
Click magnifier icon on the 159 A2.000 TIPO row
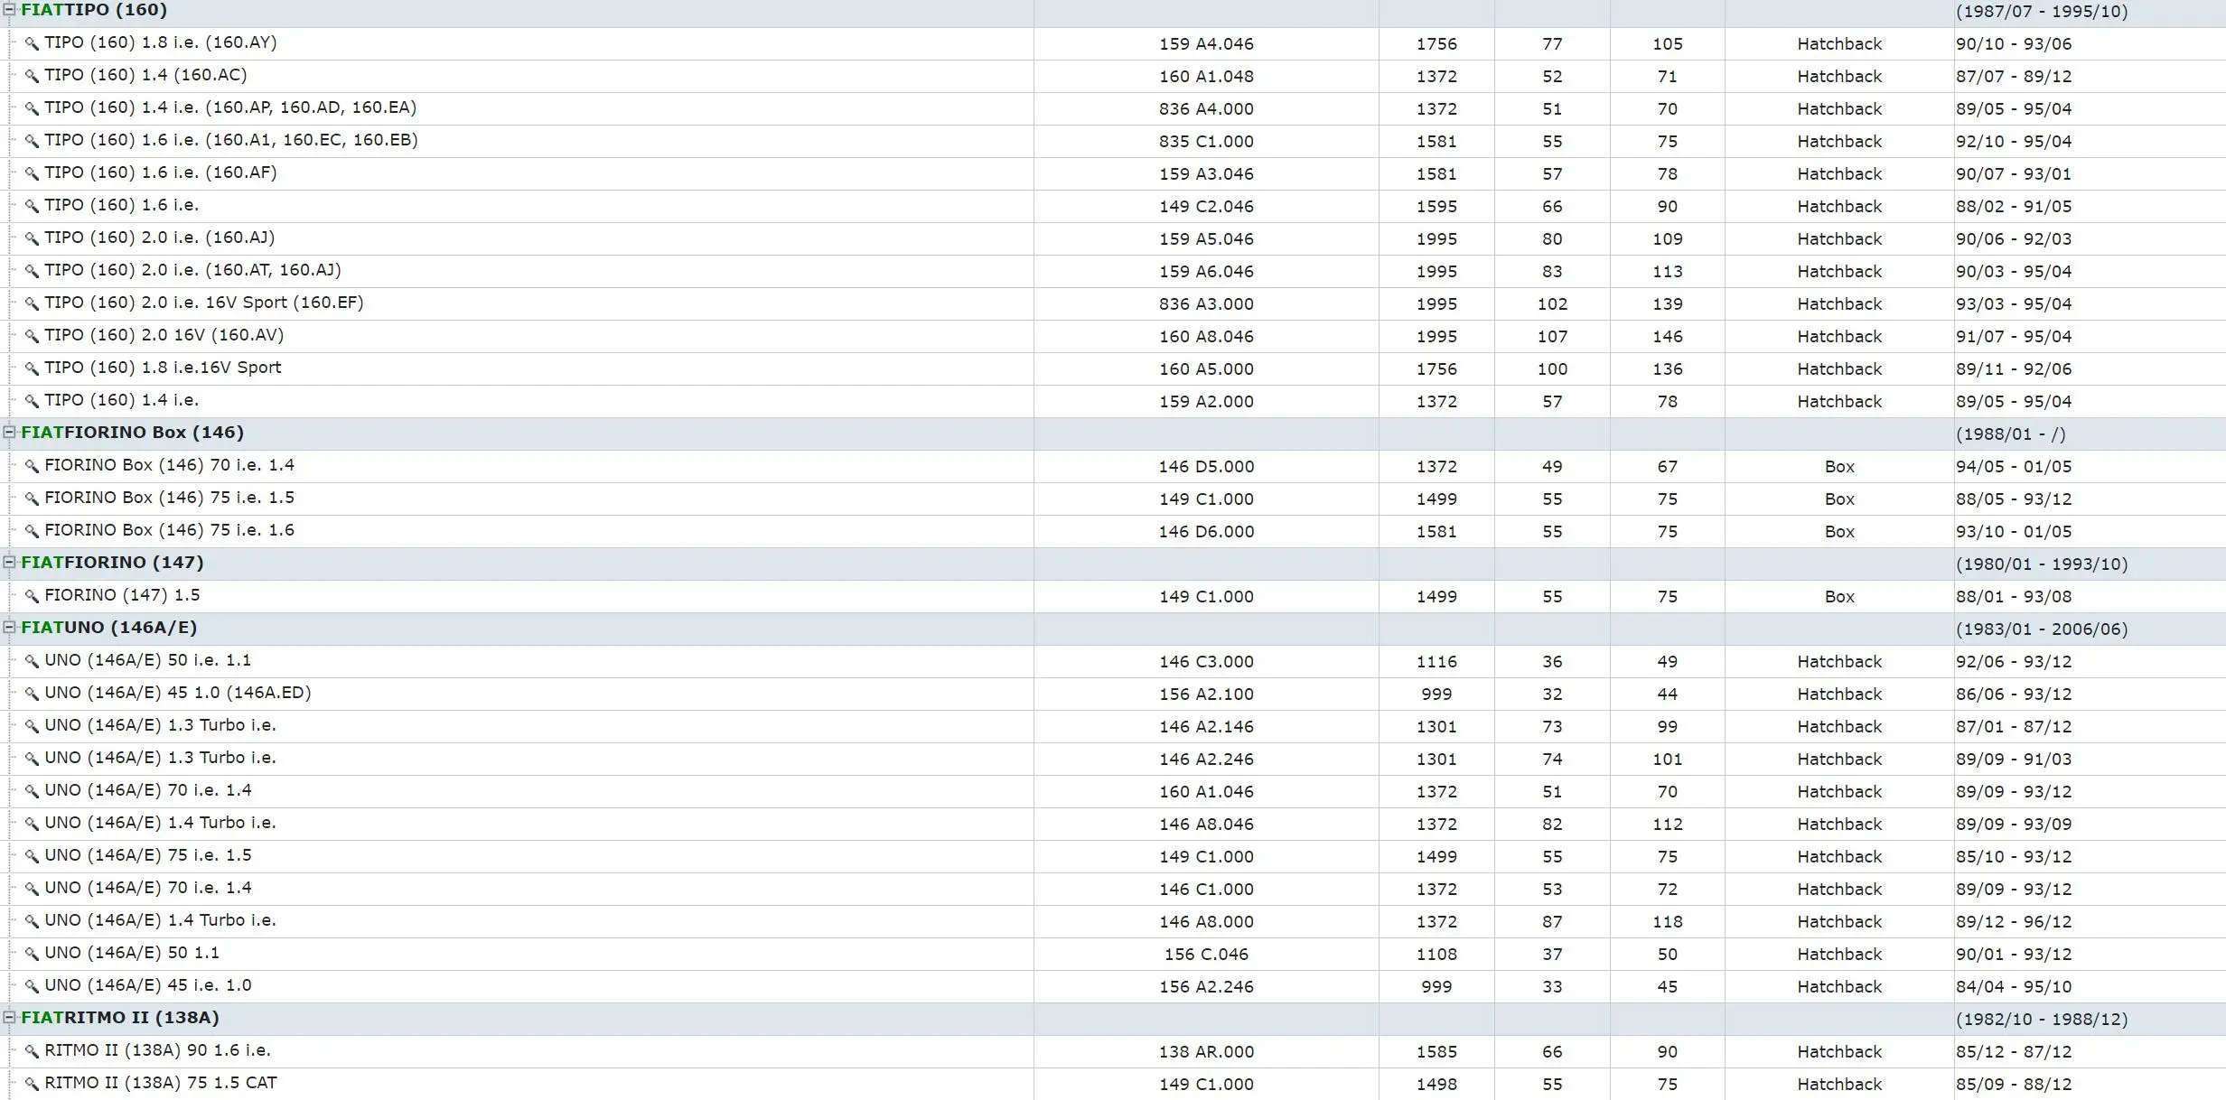click(32, 401)
